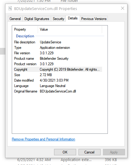
Task: Close the Properties dialog with X
Action: tap(123, 8)
